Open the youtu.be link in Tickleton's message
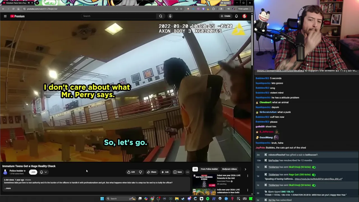This screenshot has height=202, width=359. click(x=318, y=179)
